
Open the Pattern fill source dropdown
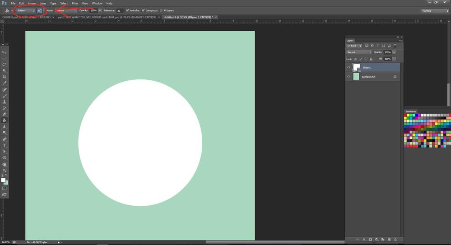coord(25,10)
